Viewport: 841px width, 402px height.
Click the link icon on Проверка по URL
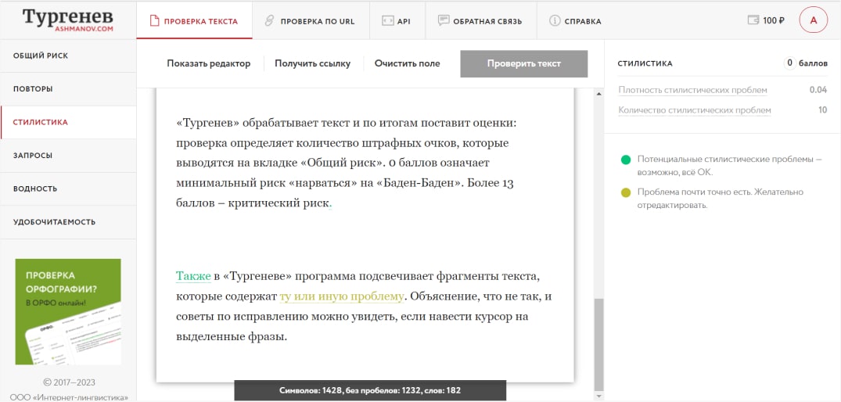pos(270,21)
